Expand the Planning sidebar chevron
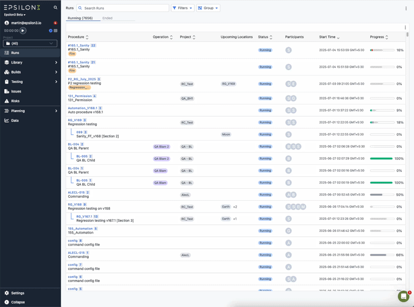The width and height of the screenshot is (414, 307). (56, 111)
